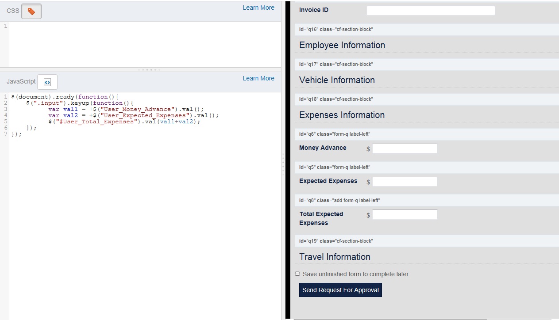Click the horizontal splitter between CSS and JavaScript
Screen dimensions: 559x320
(149, 70)
